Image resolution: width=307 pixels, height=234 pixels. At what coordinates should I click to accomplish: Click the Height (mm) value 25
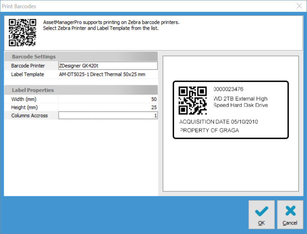[x=108, y=107]
